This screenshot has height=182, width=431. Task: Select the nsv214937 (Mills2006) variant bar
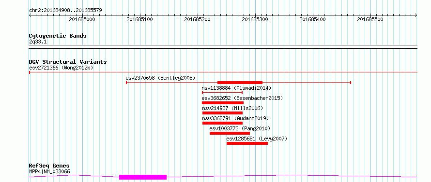click(x=222, y=113)
